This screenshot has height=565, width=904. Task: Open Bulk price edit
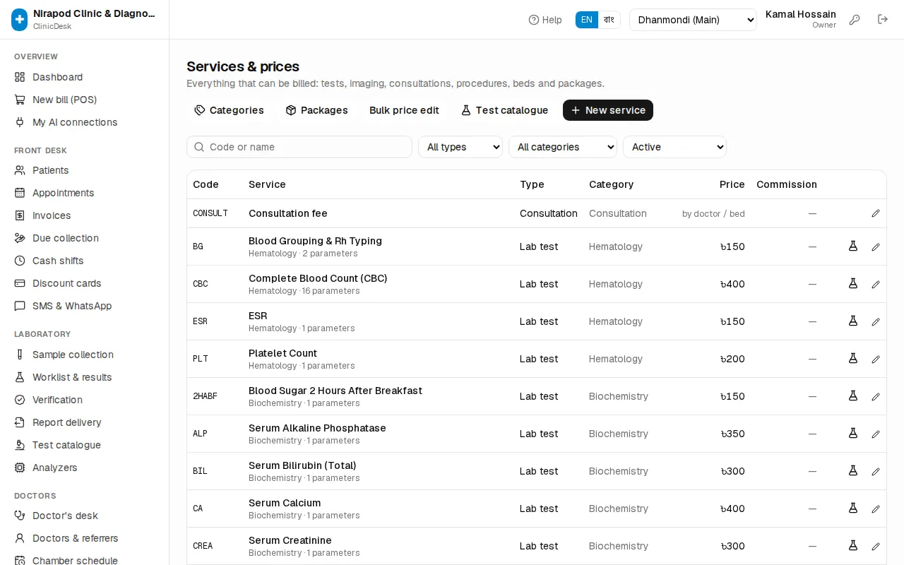(x=404, y=110)
